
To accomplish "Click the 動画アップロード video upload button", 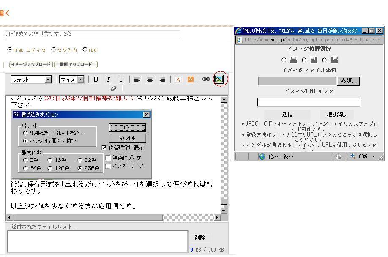I will (76, 65).
